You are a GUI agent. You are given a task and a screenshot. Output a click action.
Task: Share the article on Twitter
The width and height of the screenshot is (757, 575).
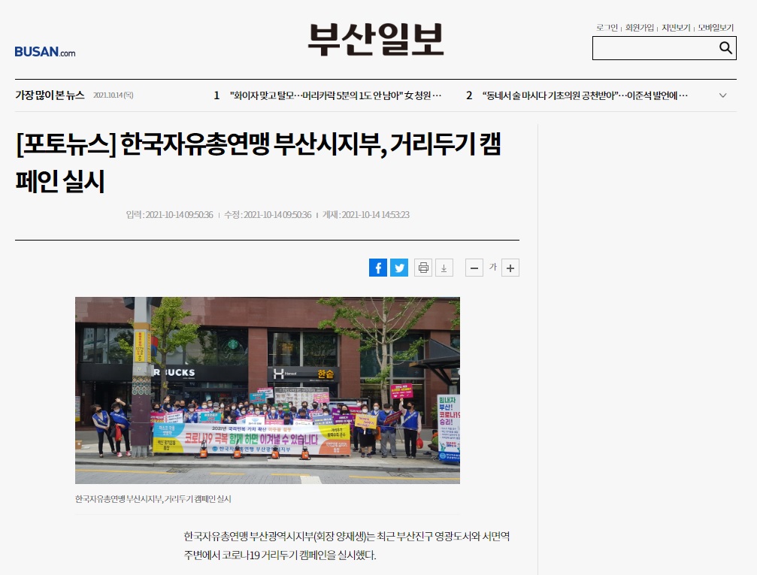(x=399, y=268)
